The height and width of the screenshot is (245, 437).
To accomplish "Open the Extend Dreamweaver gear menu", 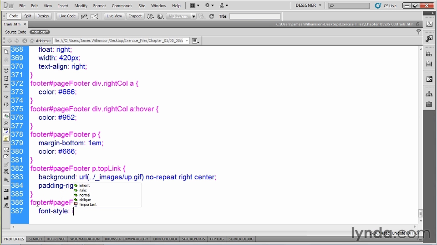I will 209,5.
